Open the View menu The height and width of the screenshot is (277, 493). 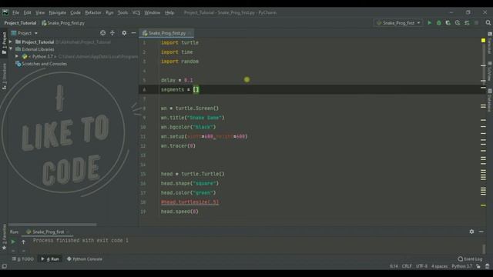click(x=40, y=12)
